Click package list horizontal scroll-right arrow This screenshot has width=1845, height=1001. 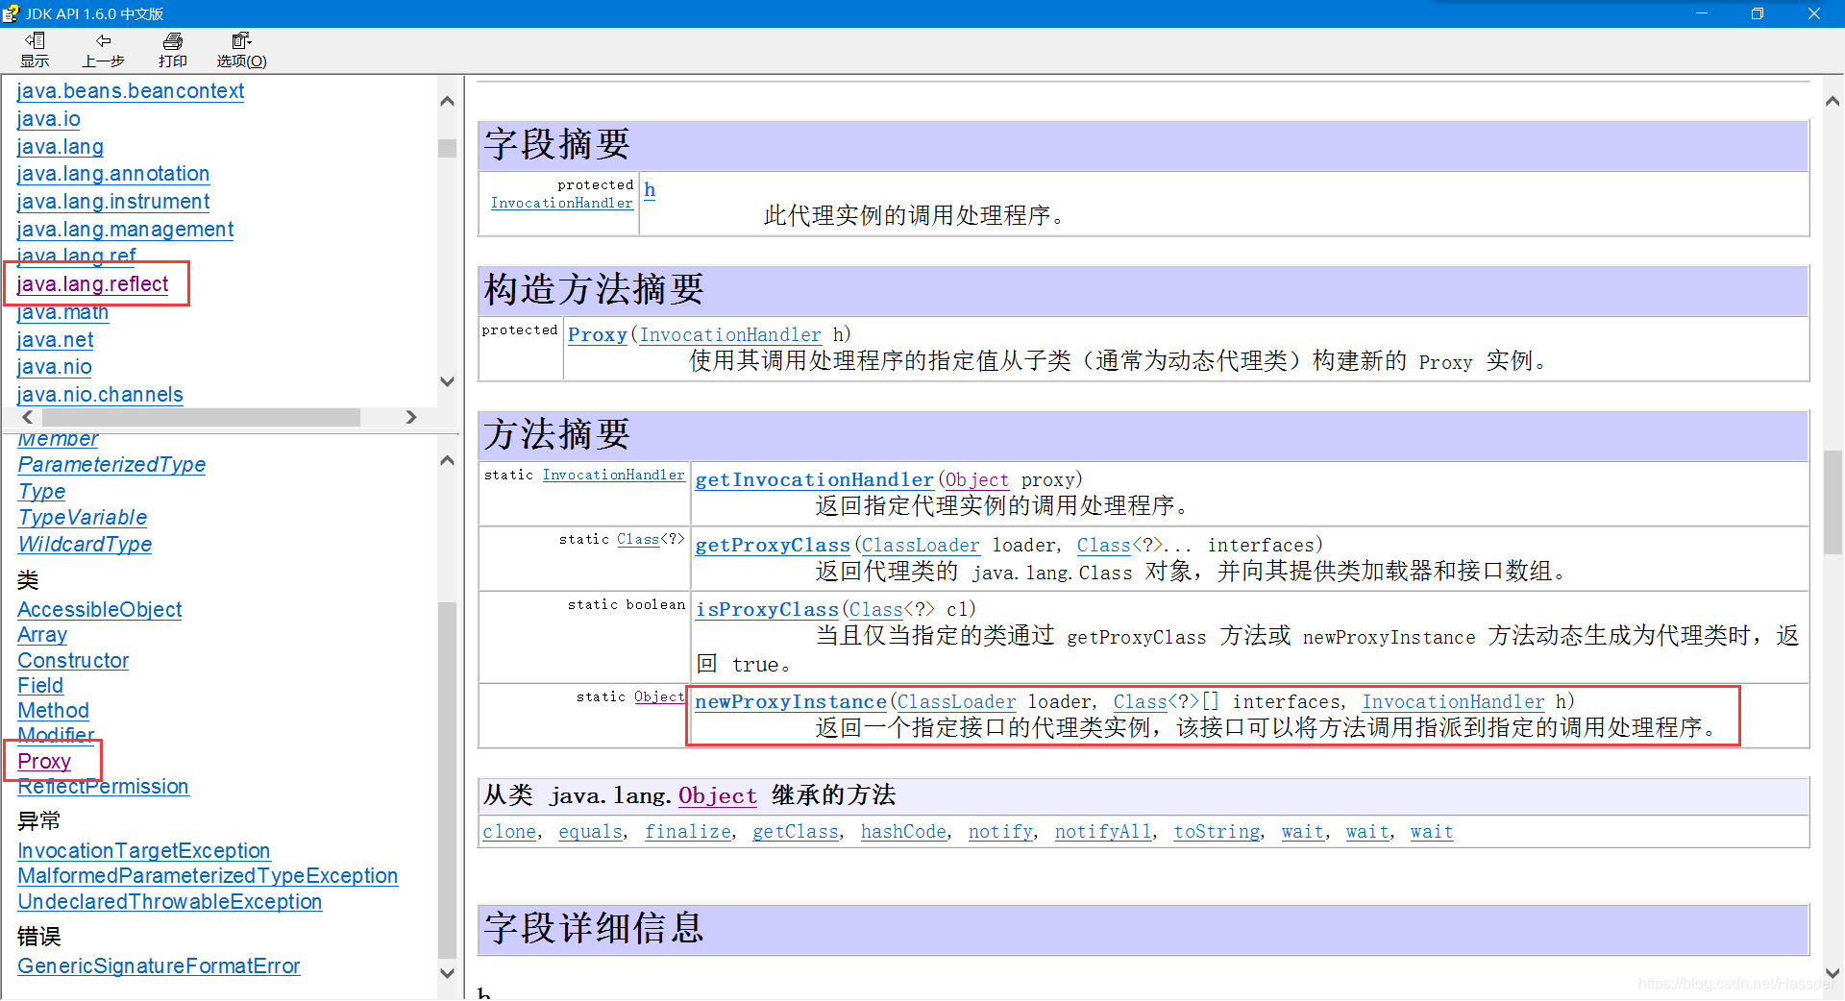(x=411, y=417)
